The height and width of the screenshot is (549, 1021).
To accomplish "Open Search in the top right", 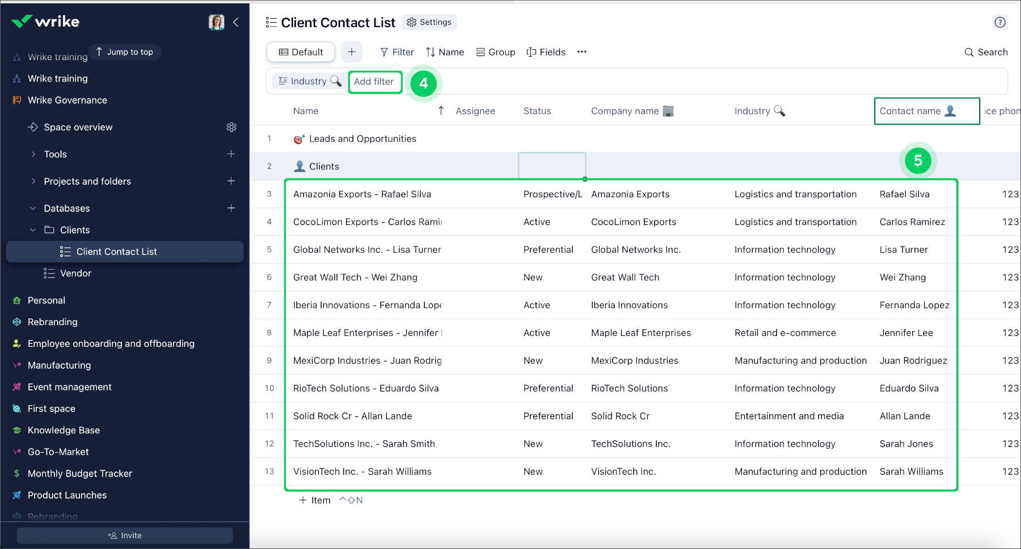I will 986,52.
